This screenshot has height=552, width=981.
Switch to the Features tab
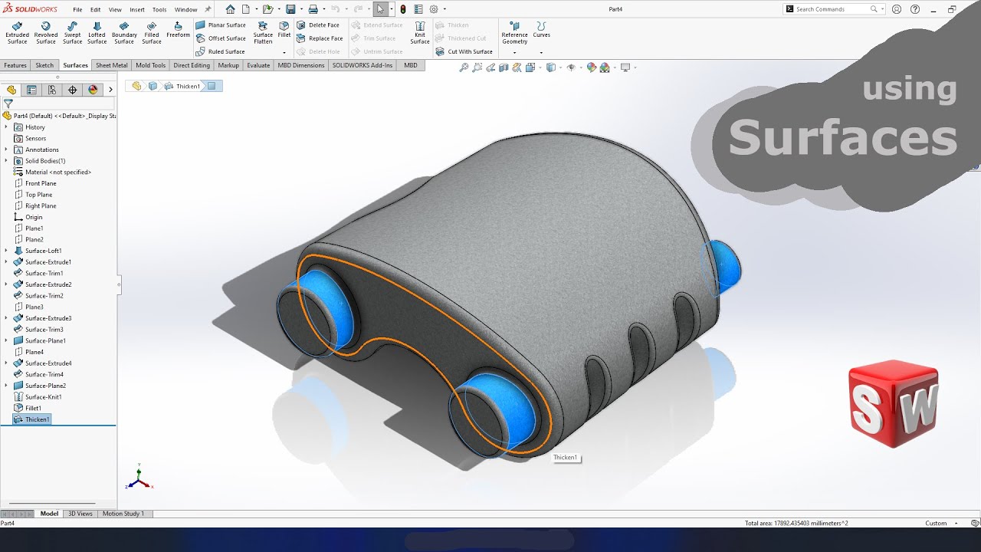pos(15,65)
